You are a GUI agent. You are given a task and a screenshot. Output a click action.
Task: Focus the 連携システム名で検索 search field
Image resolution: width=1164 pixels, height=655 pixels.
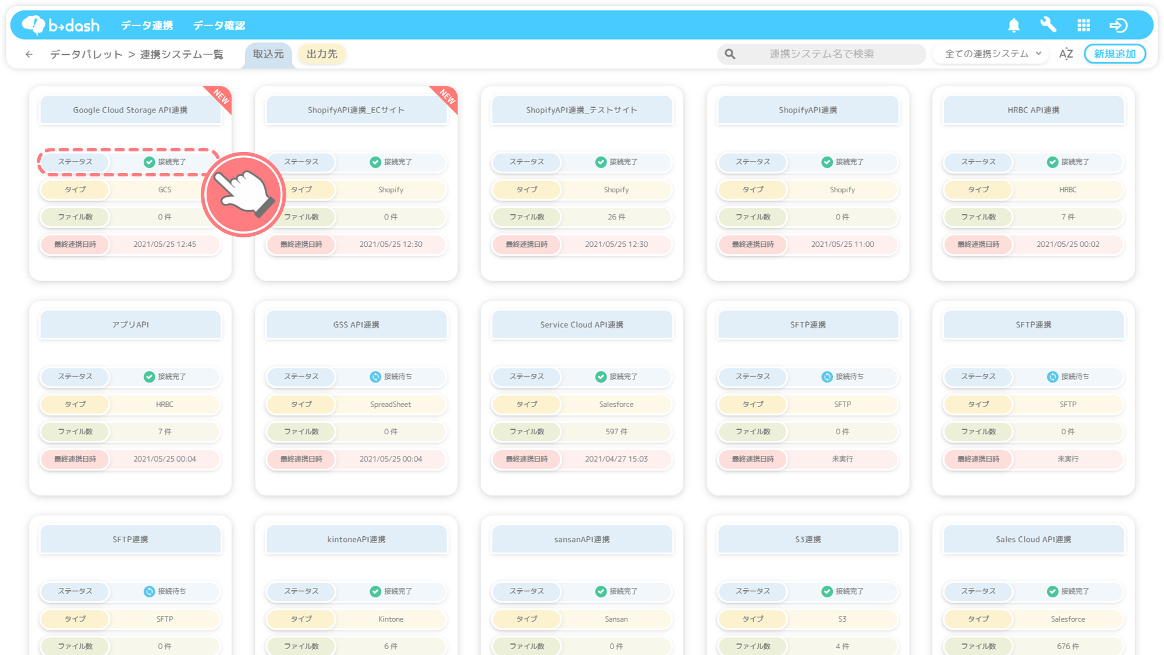(x=821, y=54)
